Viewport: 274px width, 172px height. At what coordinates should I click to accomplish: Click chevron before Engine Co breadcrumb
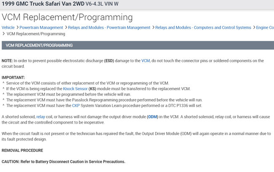tap(253, 27)
